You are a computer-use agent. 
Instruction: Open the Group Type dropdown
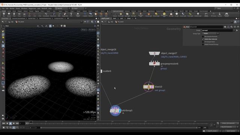211,33
